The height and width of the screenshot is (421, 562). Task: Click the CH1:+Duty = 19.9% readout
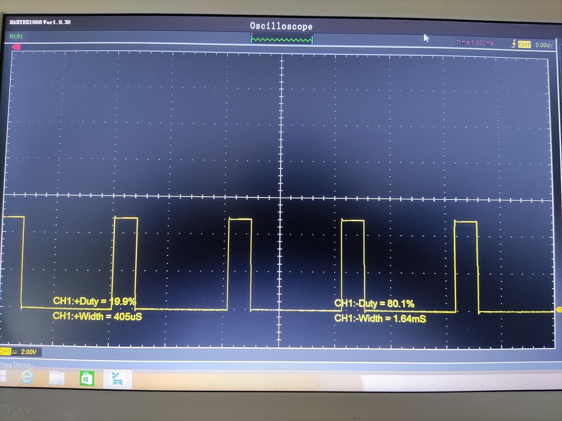[94, 301]
